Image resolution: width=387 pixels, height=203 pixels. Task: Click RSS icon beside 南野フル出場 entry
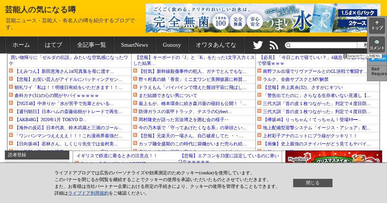tap(260, 71)
